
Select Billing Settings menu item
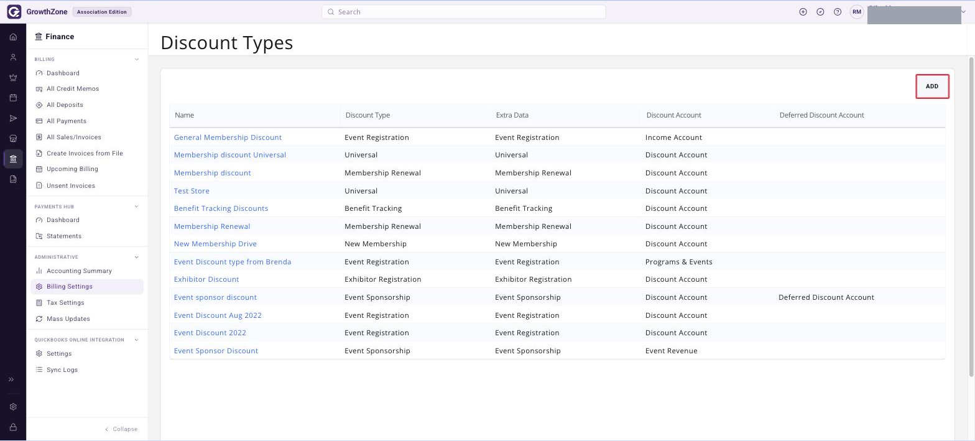click(x=87, y=287)
